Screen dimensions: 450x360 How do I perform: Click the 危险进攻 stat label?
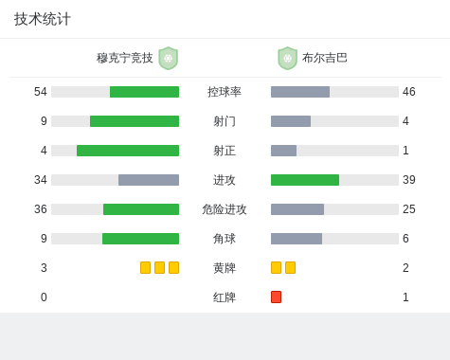tap(225, 209)
